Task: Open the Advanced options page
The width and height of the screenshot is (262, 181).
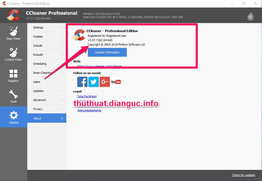Action: (x=47, y=100)
